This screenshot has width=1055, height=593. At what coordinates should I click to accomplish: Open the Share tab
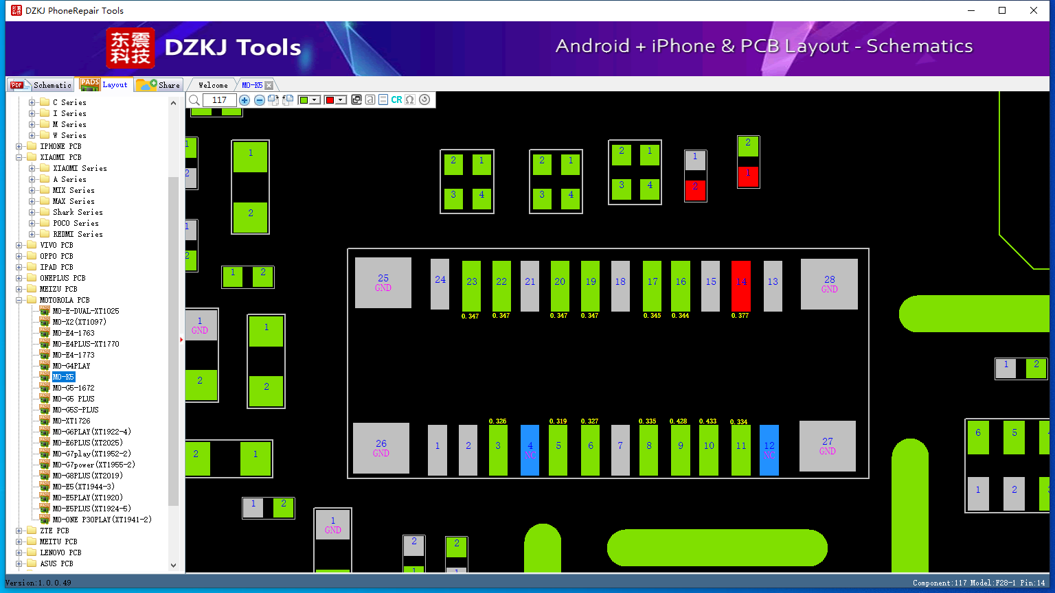158,84
